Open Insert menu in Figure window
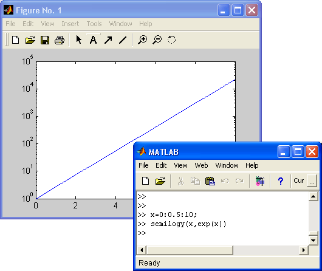This screenshot has width=322, height=271. 70,24
